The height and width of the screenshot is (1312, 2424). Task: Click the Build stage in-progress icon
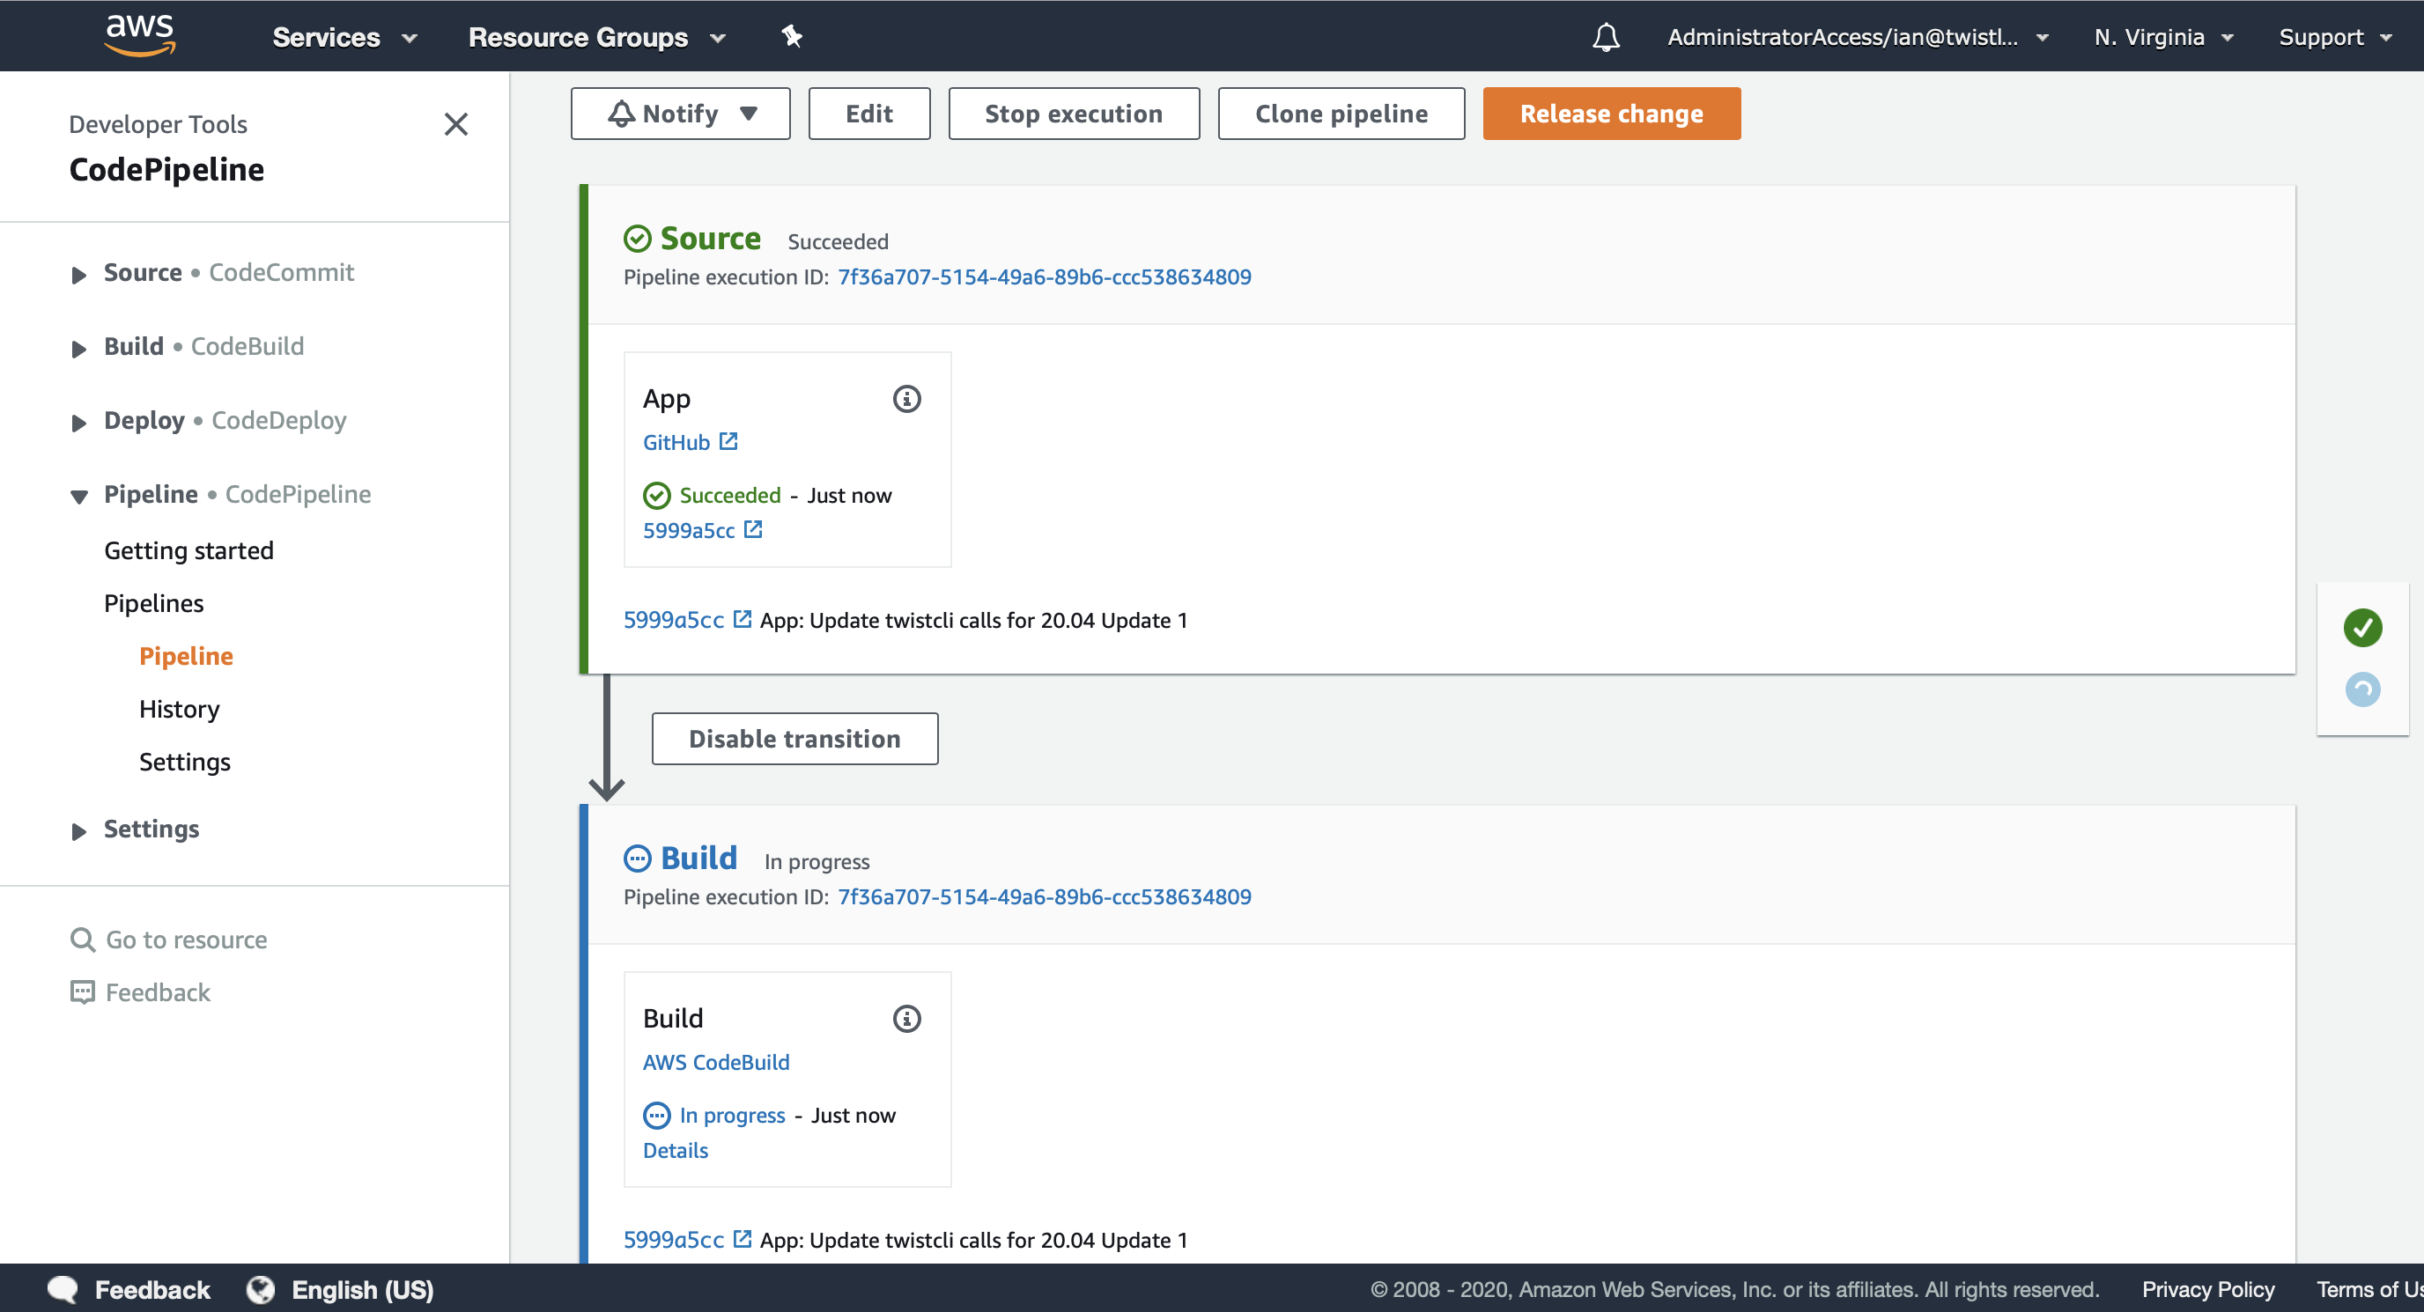click(637, 859)
